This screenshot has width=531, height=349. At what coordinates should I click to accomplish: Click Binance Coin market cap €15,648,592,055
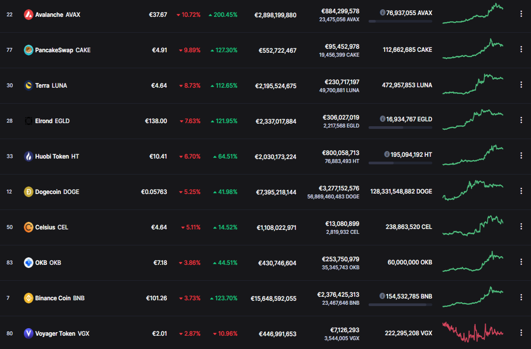(x=273, y=299)
